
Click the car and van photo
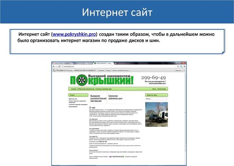(156, 114)
